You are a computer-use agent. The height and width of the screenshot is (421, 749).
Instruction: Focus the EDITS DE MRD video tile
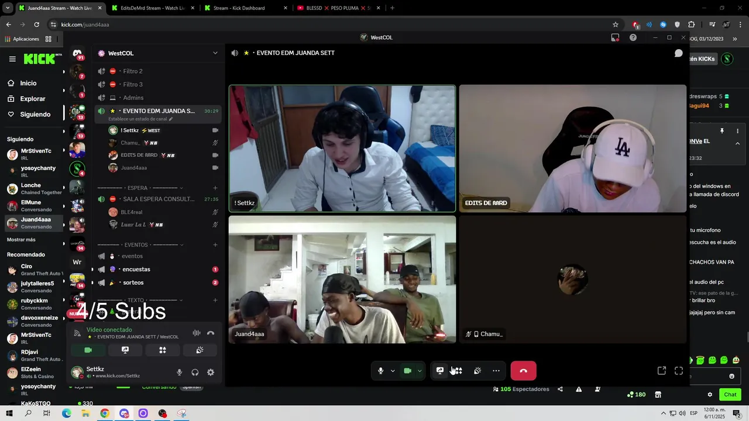click(x=573, y=149)
